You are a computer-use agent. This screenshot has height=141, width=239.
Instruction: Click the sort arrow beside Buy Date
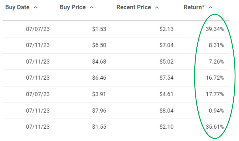35,8
